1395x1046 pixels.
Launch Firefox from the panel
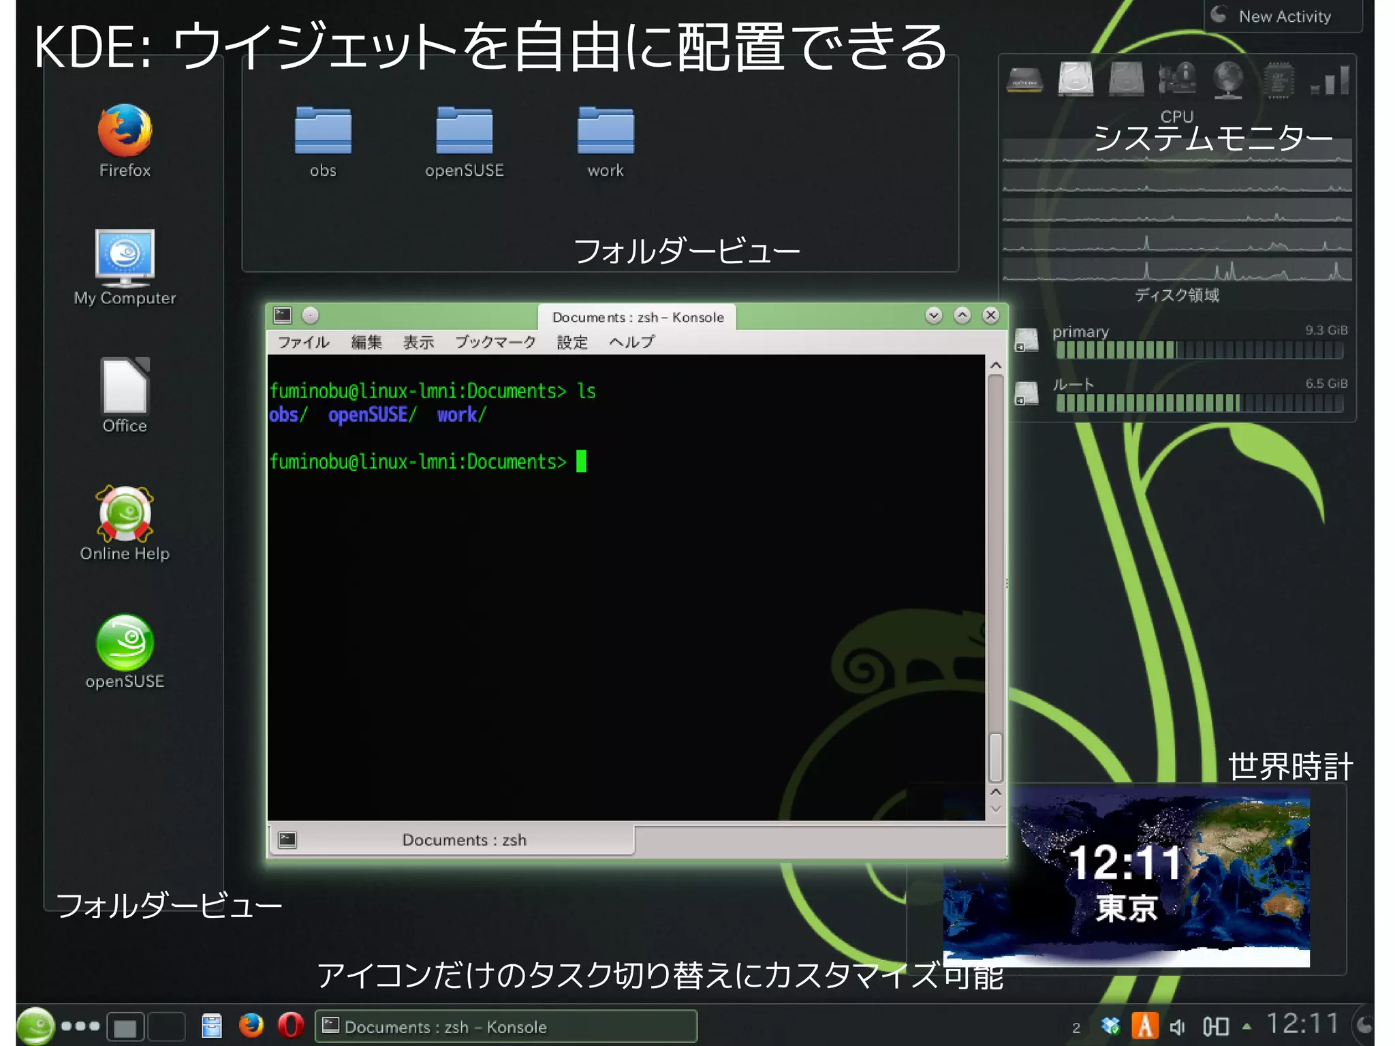[251, 1026]
